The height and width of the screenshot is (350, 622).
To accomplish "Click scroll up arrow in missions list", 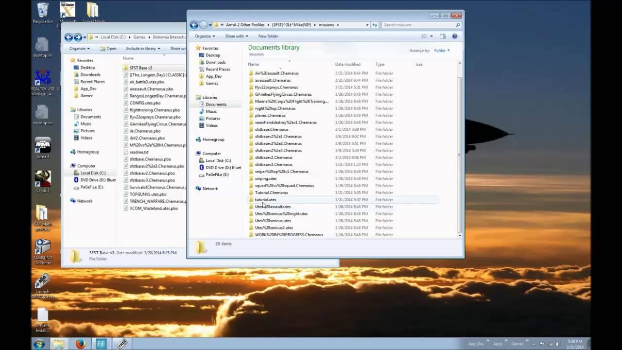I will click(460, 64).
